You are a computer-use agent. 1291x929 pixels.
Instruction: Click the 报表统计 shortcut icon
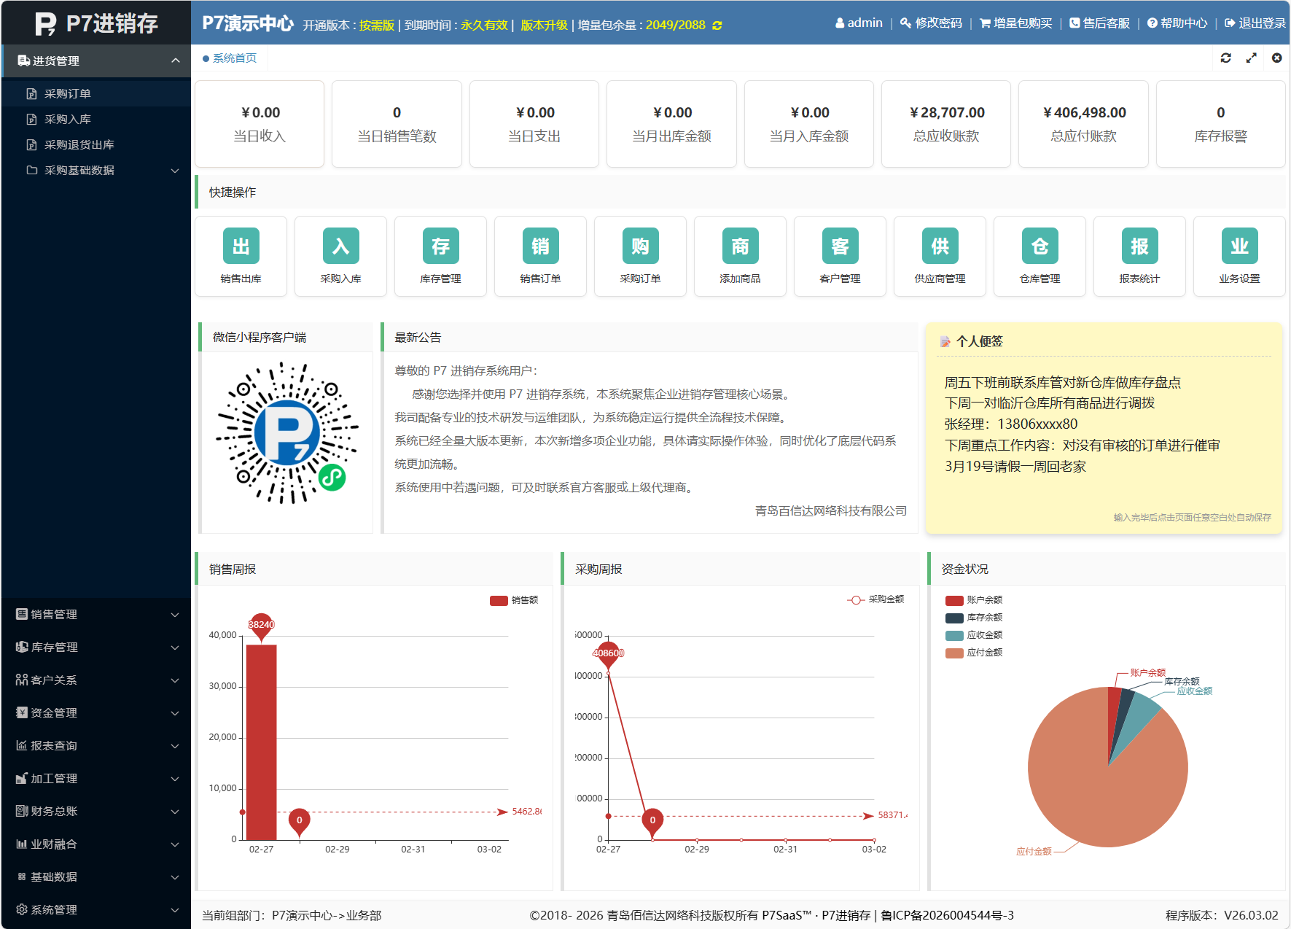point(1139,247)
